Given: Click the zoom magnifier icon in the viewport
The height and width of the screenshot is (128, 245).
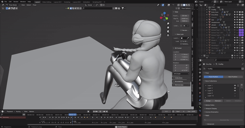Looking at the screenshot, I should [x=168, y=24].
